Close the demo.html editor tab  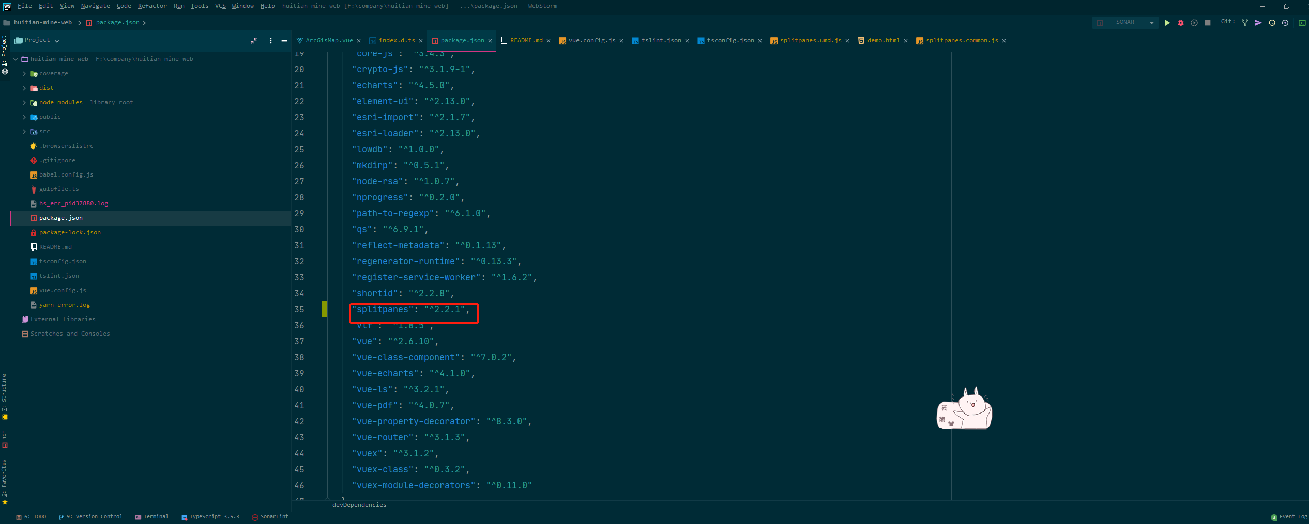906,41
